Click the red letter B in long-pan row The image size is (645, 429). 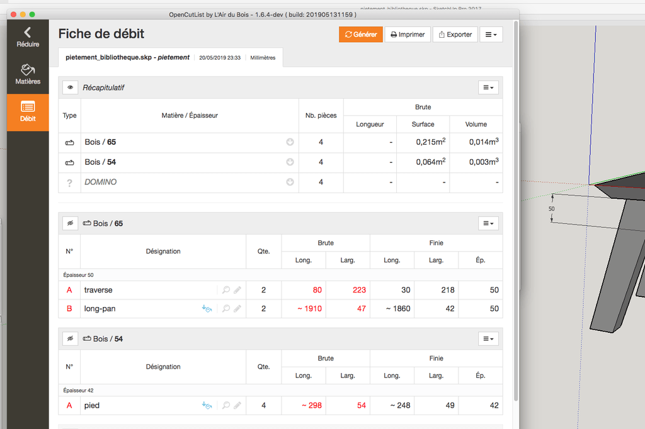tap(69, 309)
